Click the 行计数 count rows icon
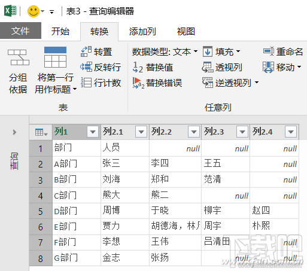 [x=86, y=83]
